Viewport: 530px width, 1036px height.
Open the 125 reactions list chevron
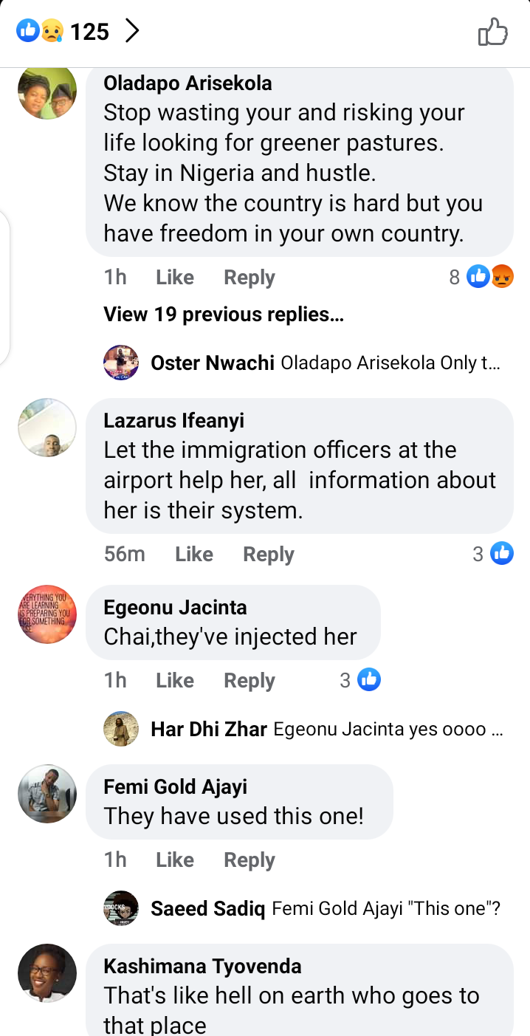[x=132, y=31]
